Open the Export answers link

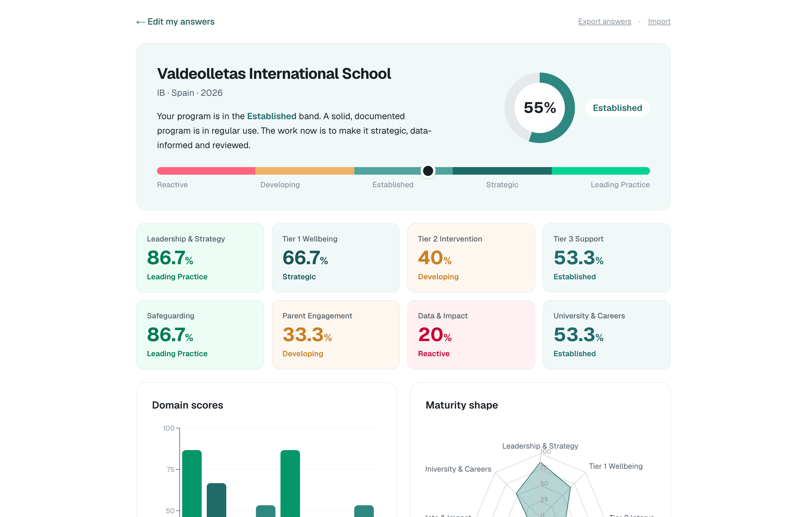click(604, 21)
